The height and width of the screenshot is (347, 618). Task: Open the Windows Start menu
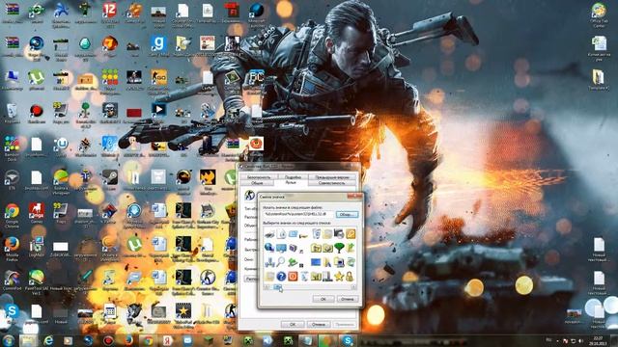coord(8,340)
